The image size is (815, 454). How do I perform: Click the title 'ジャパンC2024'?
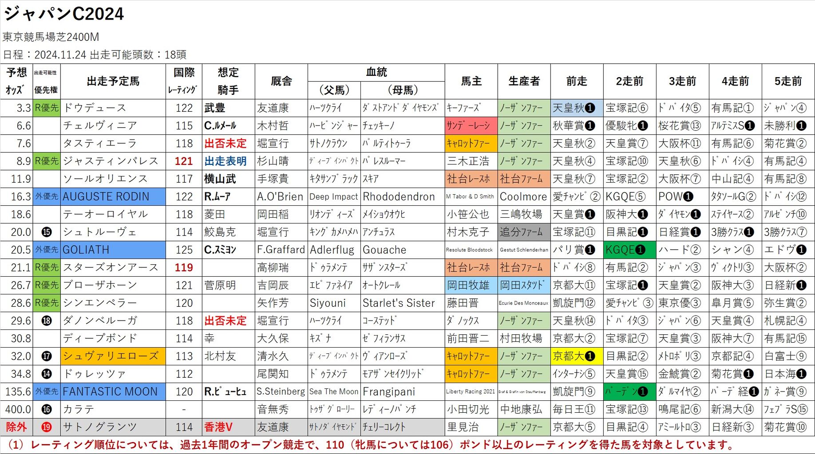click(x=64, y=14)
